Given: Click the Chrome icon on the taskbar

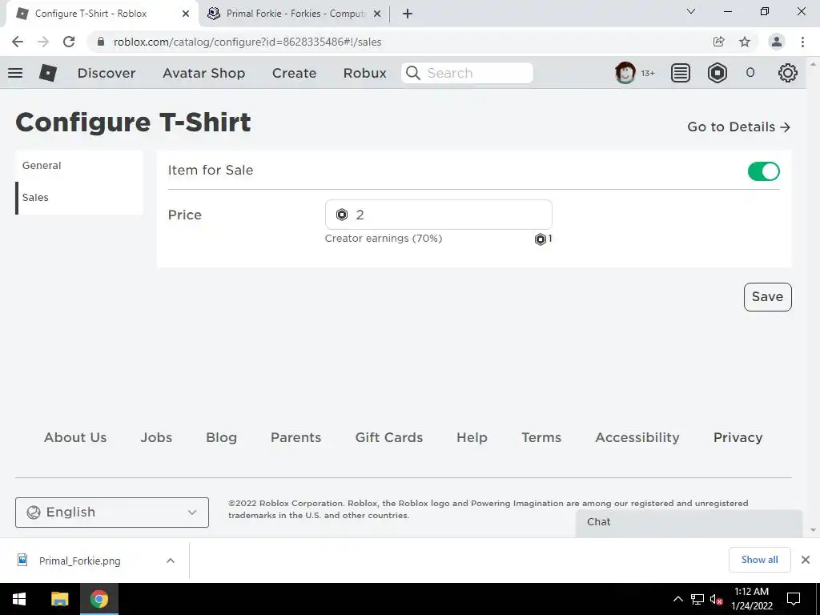Looking at the screenshot, I should click(98, 599).
